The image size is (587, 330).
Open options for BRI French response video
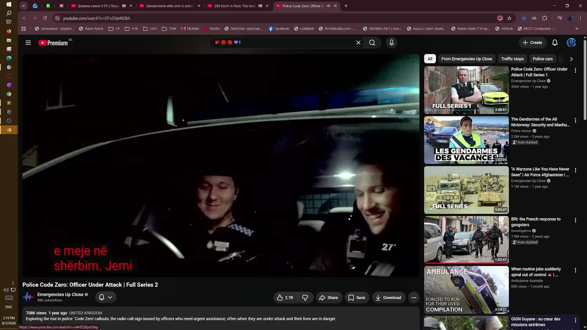click(576, 220)
